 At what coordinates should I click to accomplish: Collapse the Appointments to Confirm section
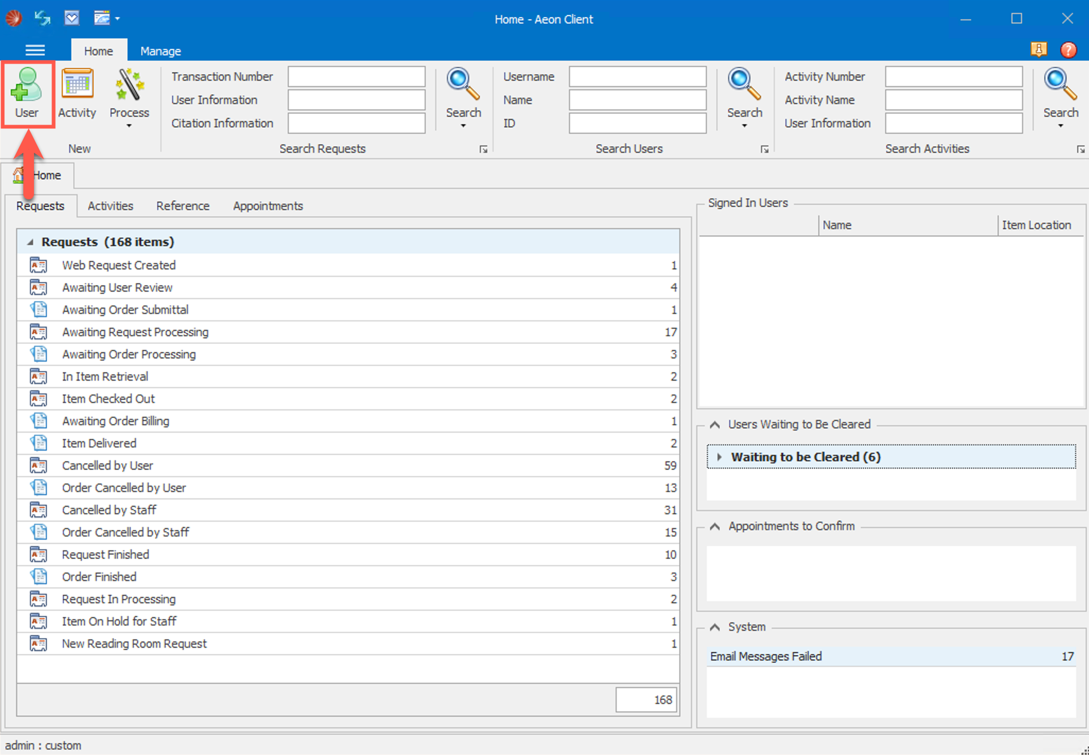tap(715, 526)
